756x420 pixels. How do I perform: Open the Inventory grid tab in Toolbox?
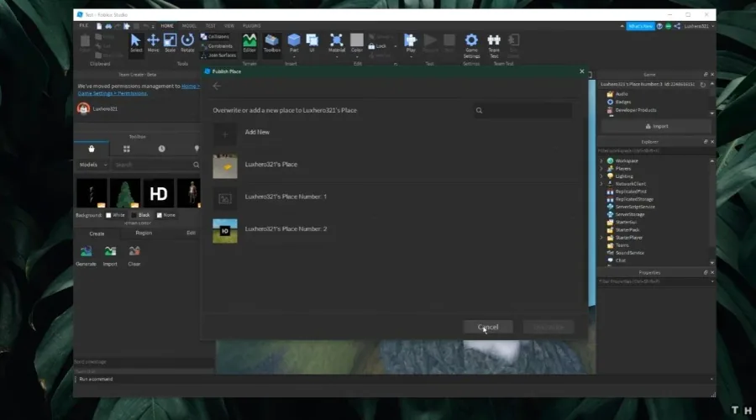tap(126, 149)
